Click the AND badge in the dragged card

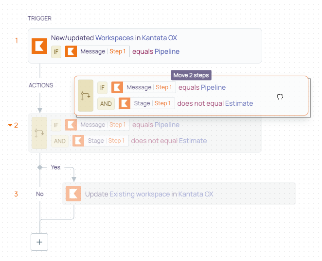(106, 104)
